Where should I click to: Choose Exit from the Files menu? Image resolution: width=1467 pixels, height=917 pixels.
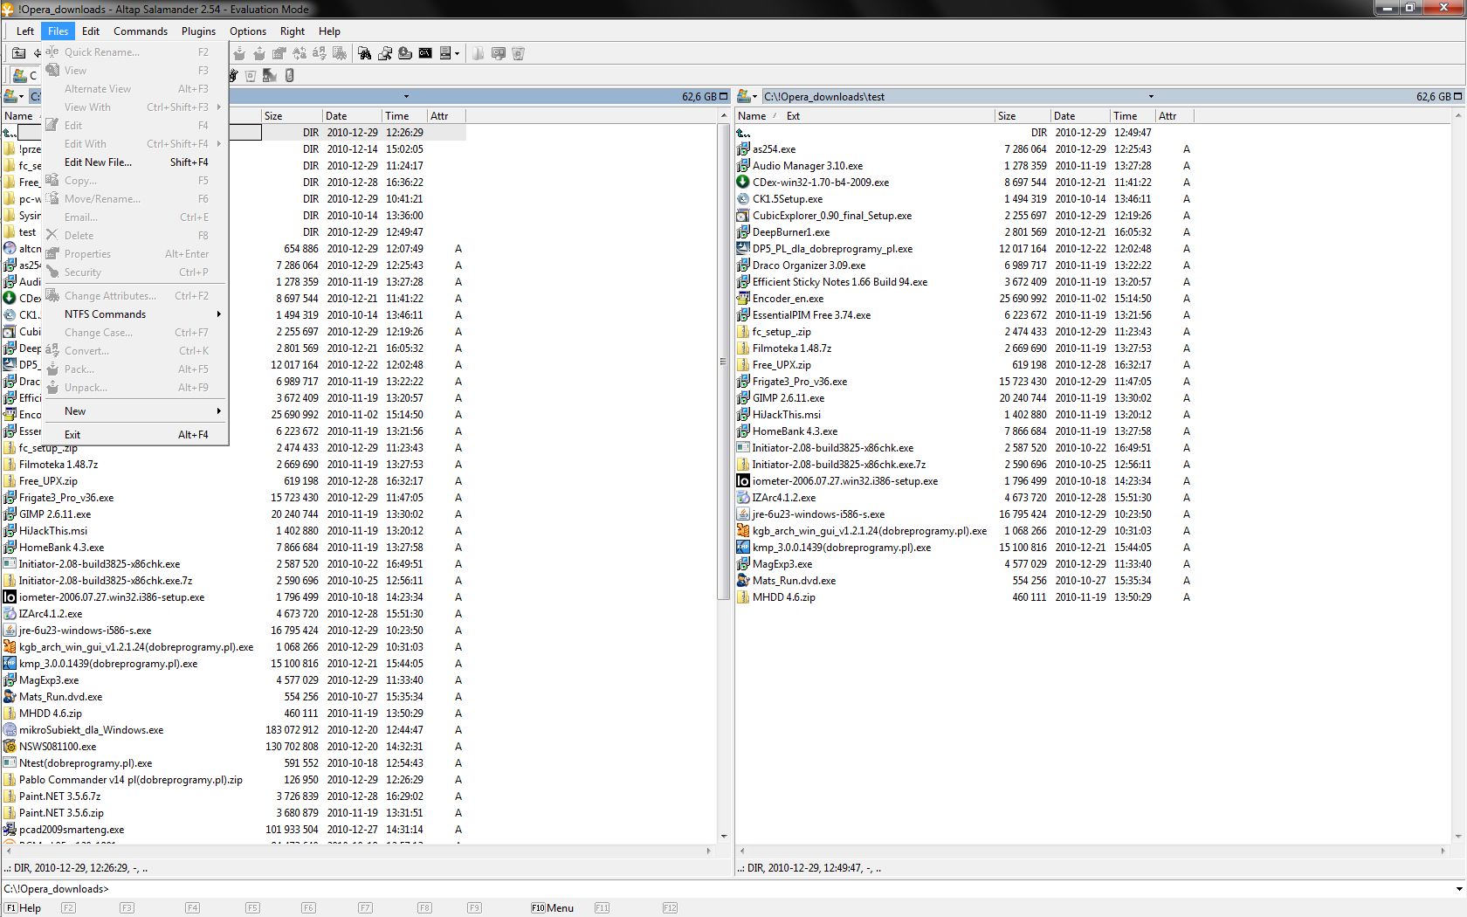(x=134, y=435)
